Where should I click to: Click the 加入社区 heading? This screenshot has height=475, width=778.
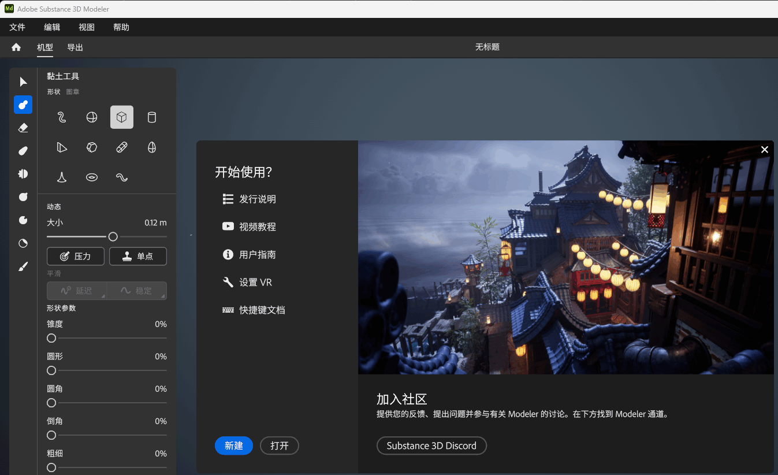point(402,399)
